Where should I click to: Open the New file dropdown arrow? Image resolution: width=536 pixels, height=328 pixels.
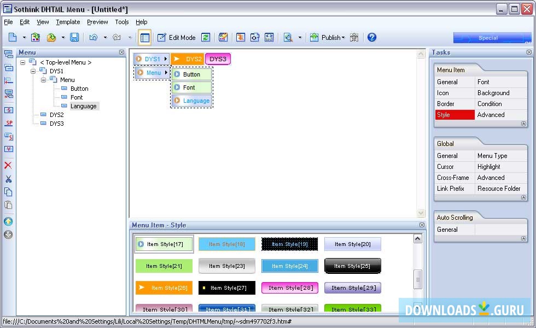[24, 38]
